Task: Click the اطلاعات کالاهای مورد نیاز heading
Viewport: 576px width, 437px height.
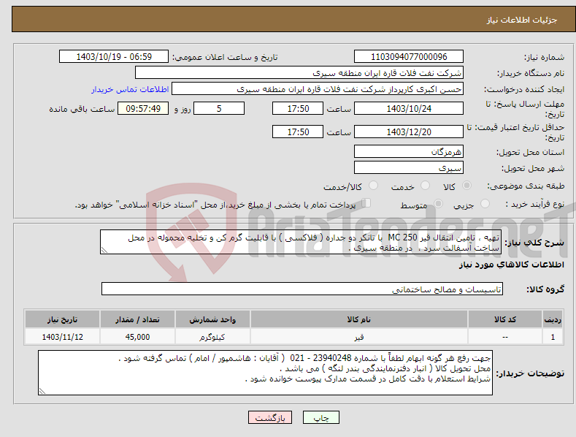Action: 511,265
